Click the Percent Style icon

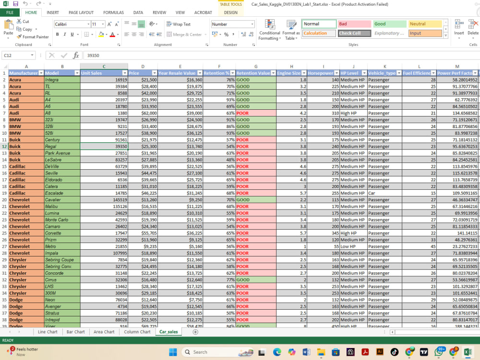click(226, 35)
